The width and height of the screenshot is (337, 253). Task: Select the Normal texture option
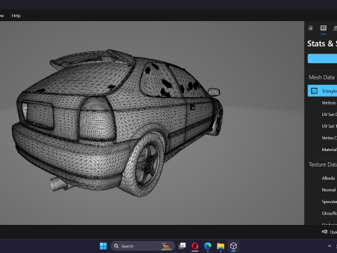(329, 190)
